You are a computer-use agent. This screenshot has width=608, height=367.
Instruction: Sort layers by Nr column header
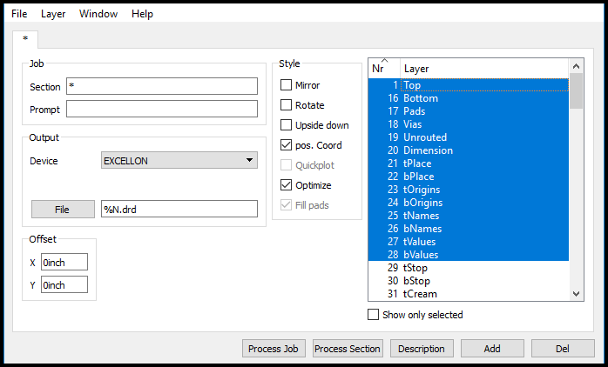383,68
